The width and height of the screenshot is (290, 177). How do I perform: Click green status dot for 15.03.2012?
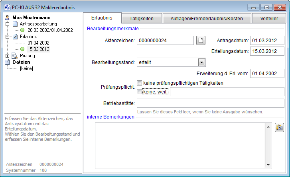22,49
